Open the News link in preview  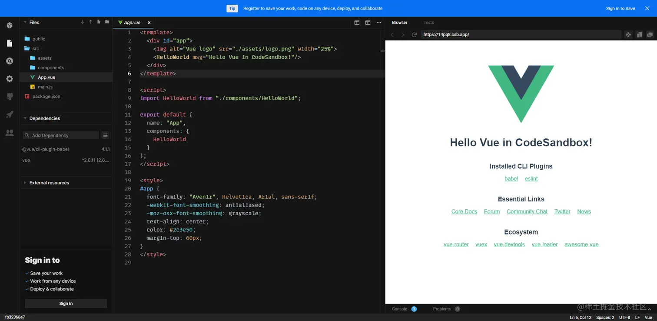pyautogui.click(x=584, y=211)
